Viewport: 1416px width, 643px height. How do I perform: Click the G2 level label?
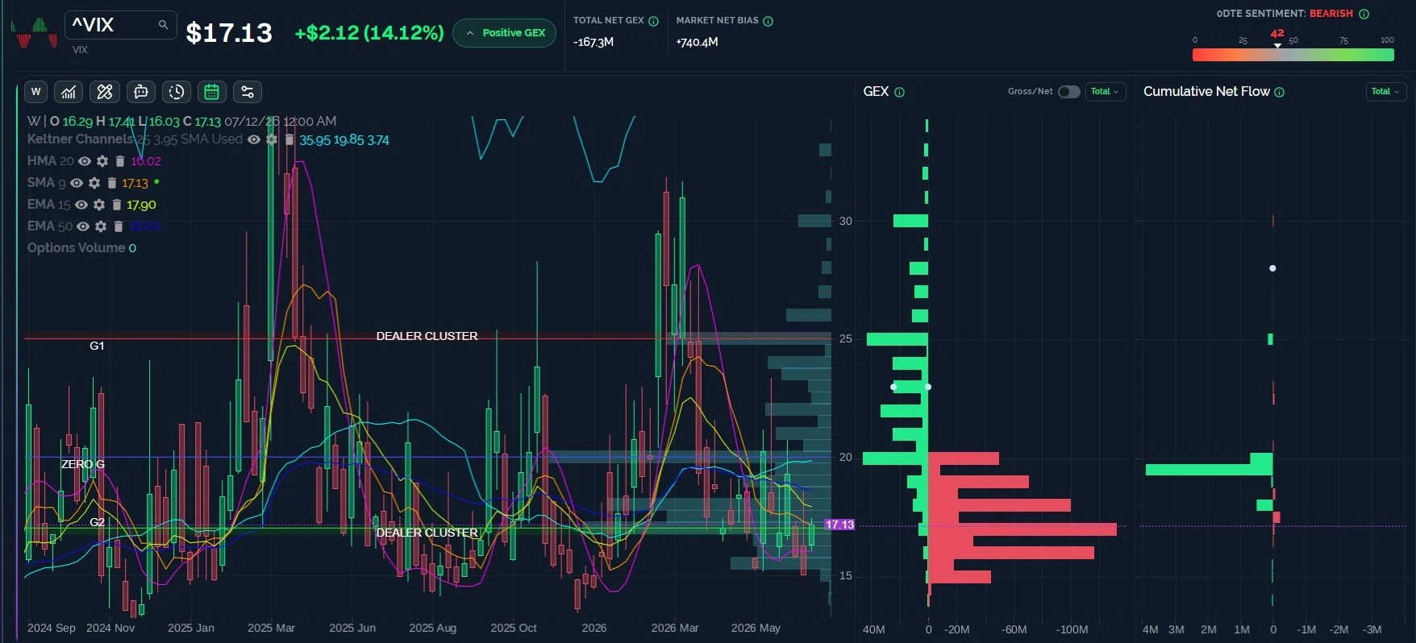(97, 522)
